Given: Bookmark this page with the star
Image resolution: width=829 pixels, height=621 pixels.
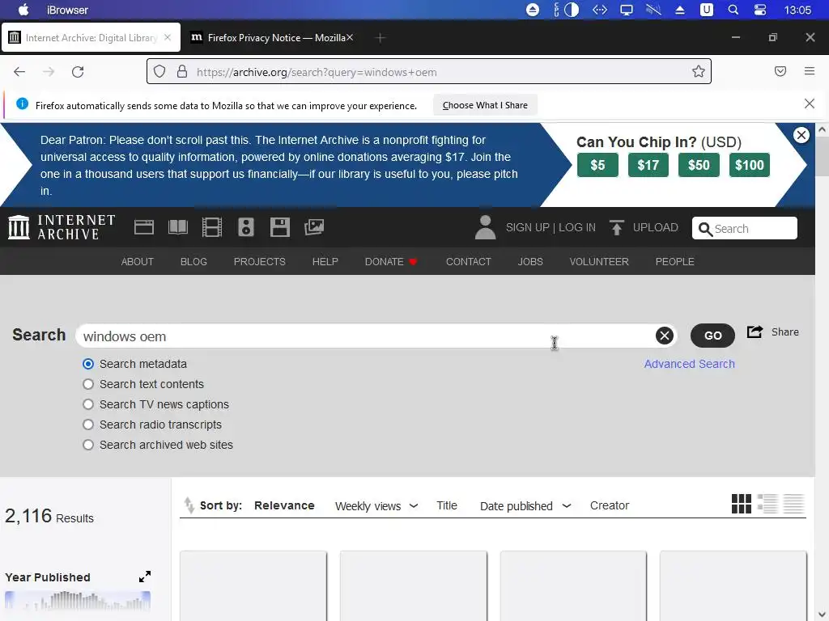Looking at the screenshot, I should [699, 71].
